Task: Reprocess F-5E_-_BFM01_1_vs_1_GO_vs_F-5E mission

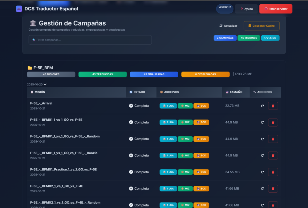Action: pos(262,122)
